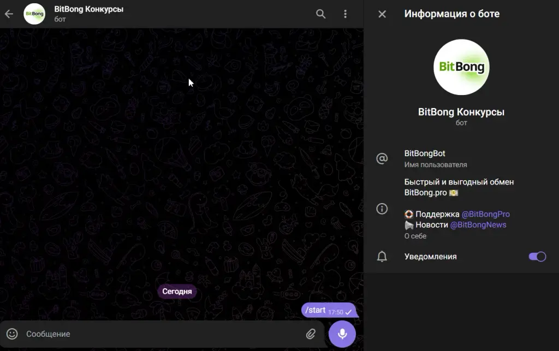Click the BitBong Конкурсы chat title

(89, 9)
